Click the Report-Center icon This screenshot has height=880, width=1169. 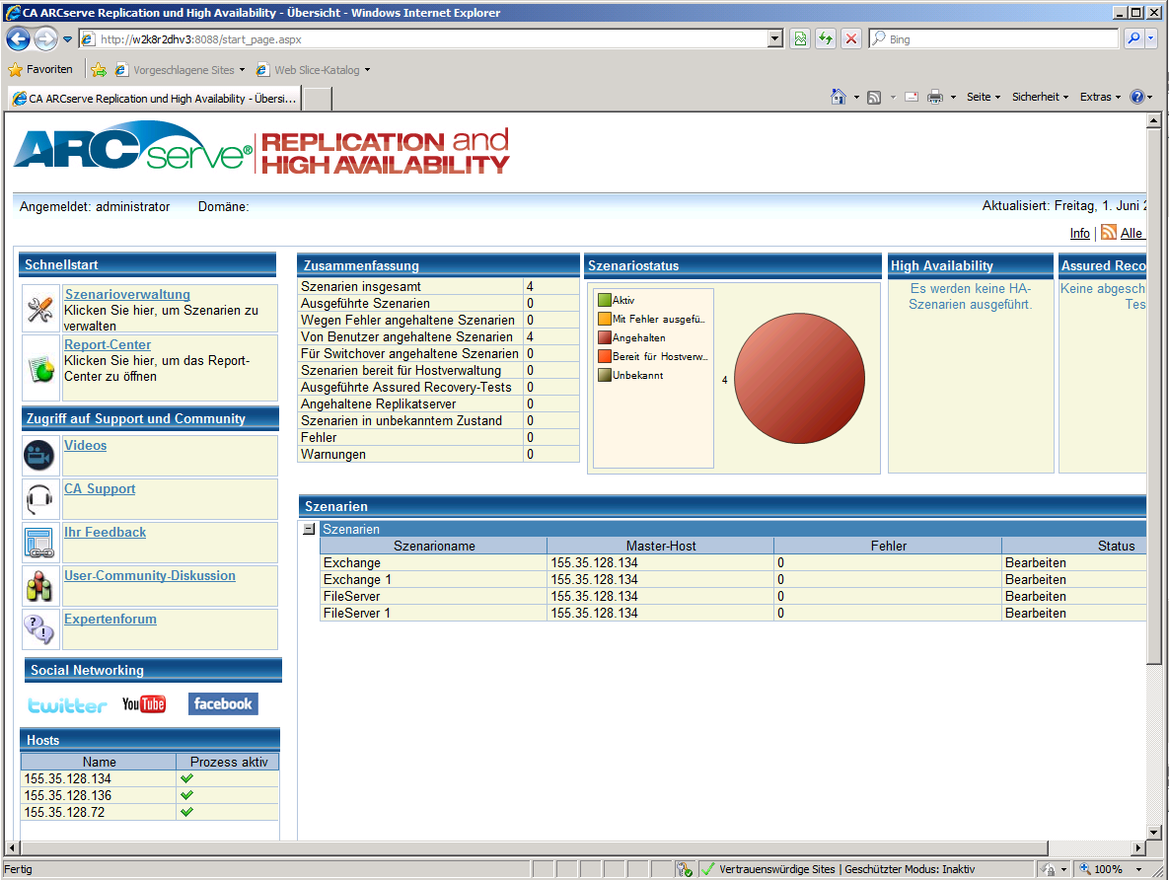click(39, 368)
